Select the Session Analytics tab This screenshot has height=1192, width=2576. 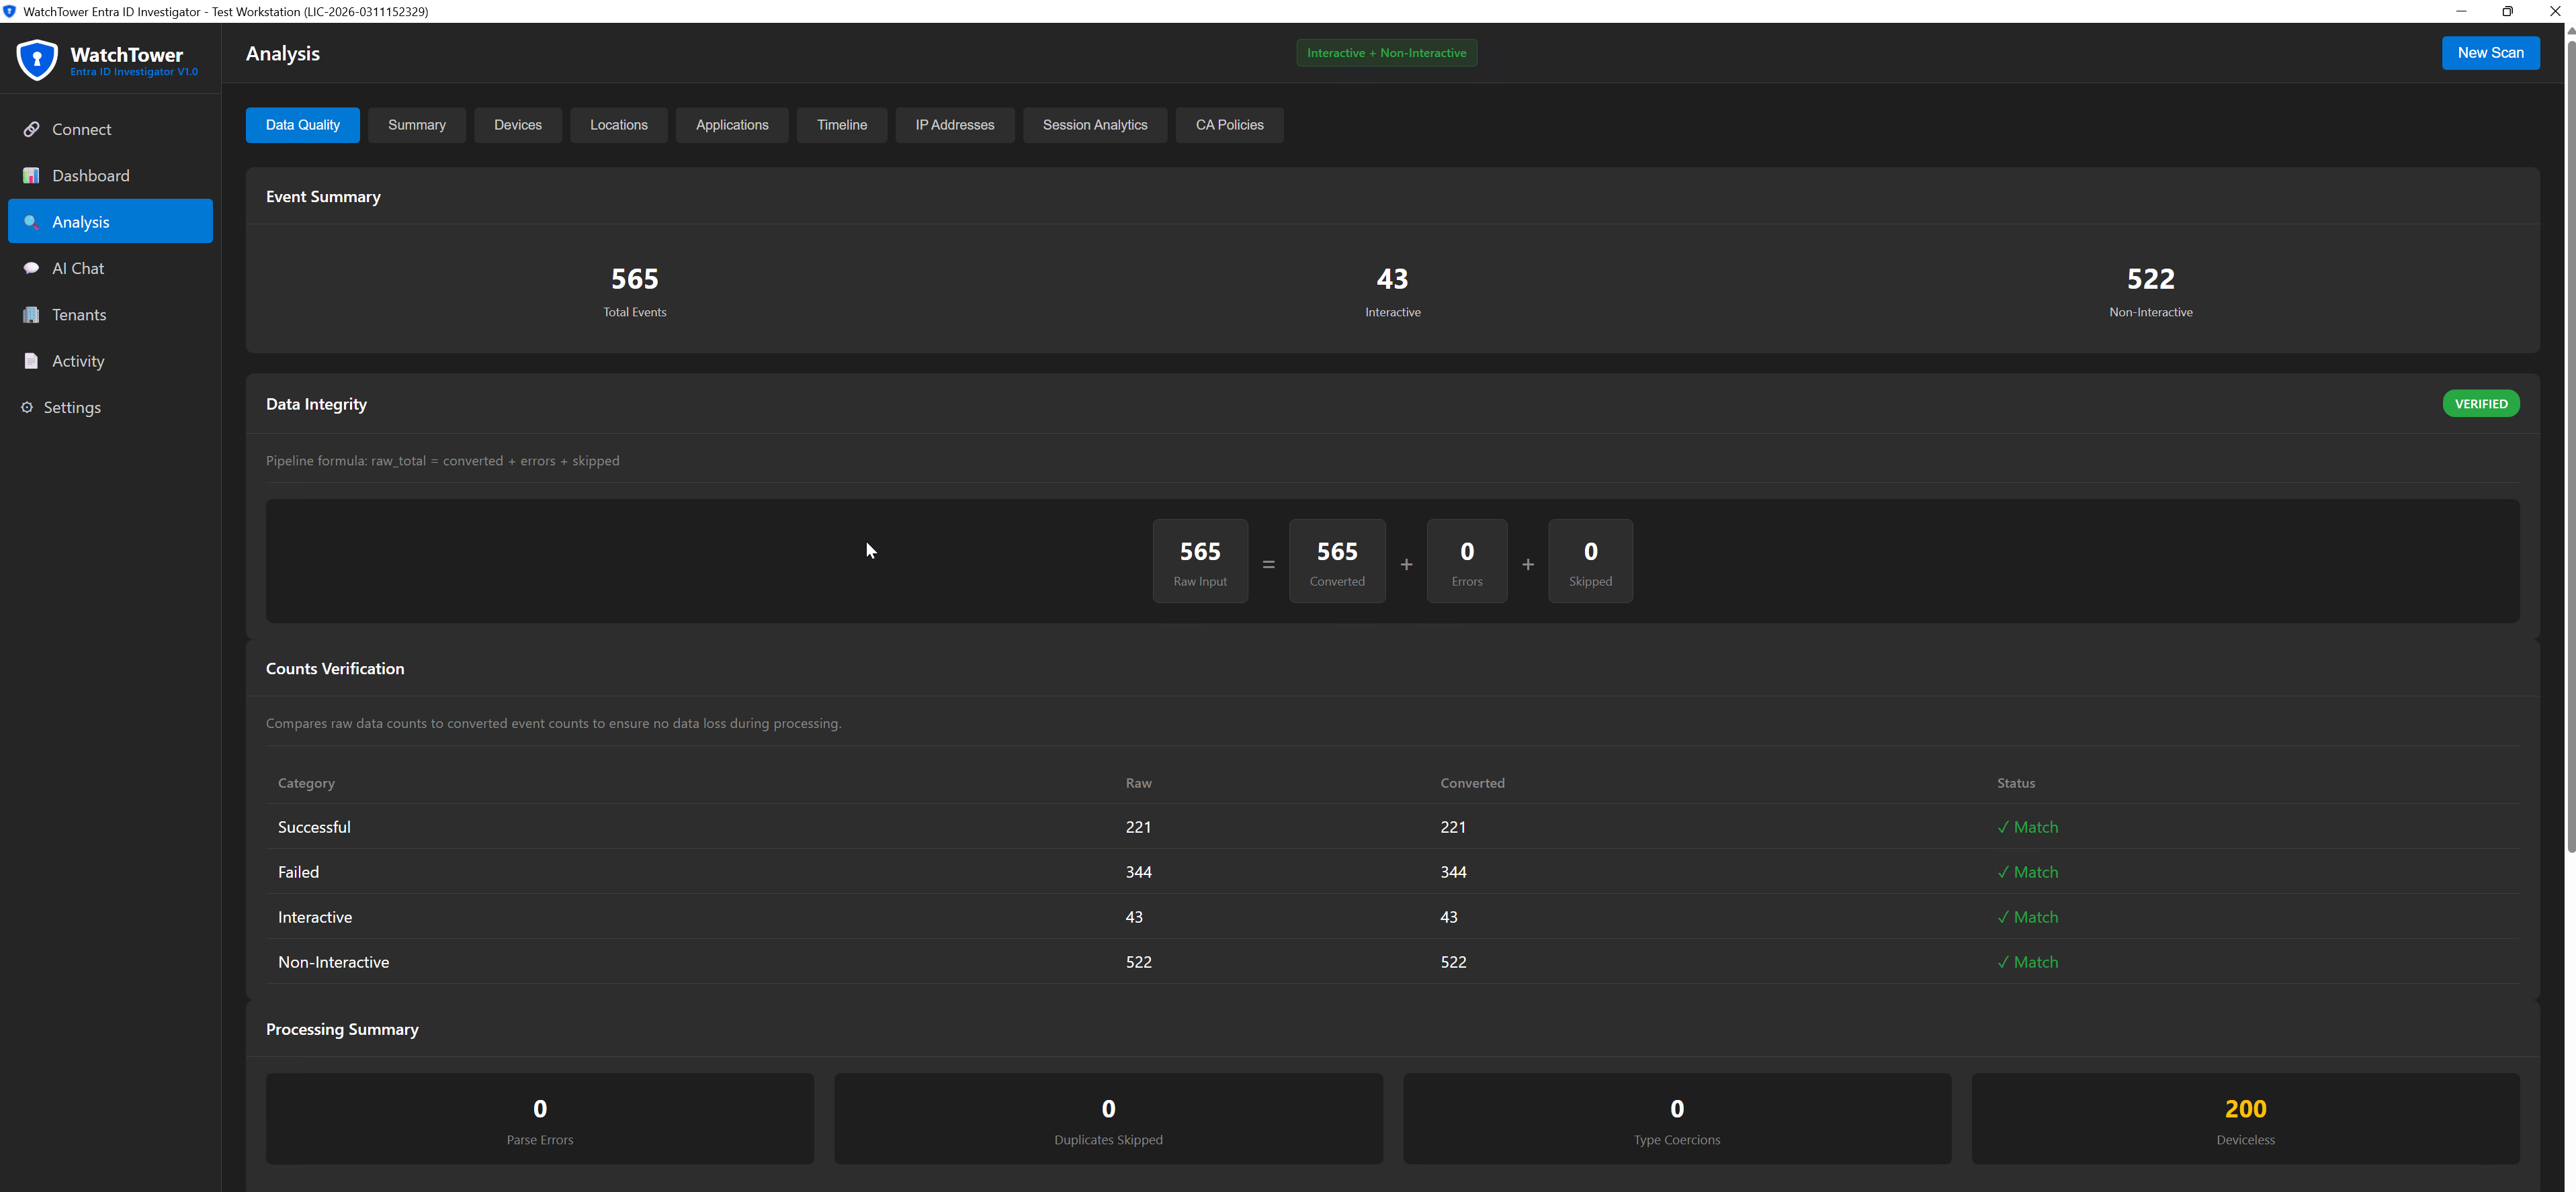1095,124
